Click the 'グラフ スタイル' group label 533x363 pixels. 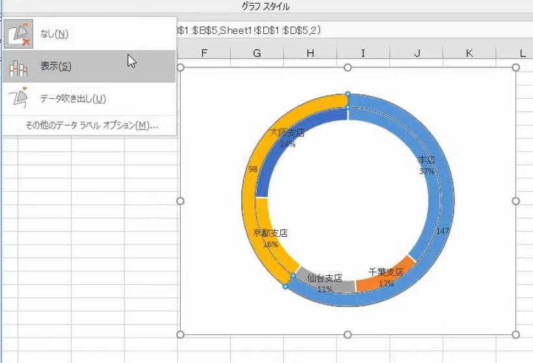[265, 7]
